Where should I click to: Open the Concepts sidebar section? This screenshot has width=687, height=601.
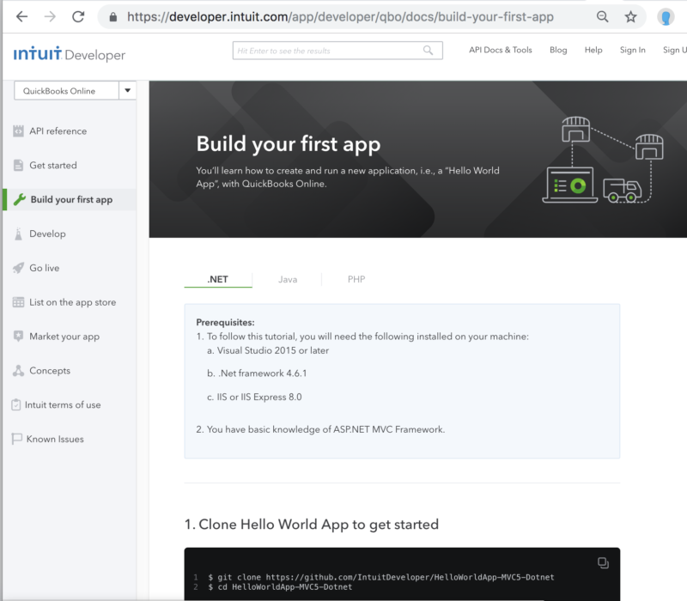point(50,371)
